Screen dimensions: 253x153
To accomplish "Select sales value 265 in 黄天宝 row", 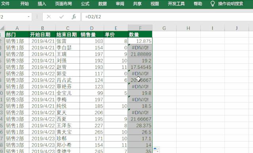I will click(92, 132).
